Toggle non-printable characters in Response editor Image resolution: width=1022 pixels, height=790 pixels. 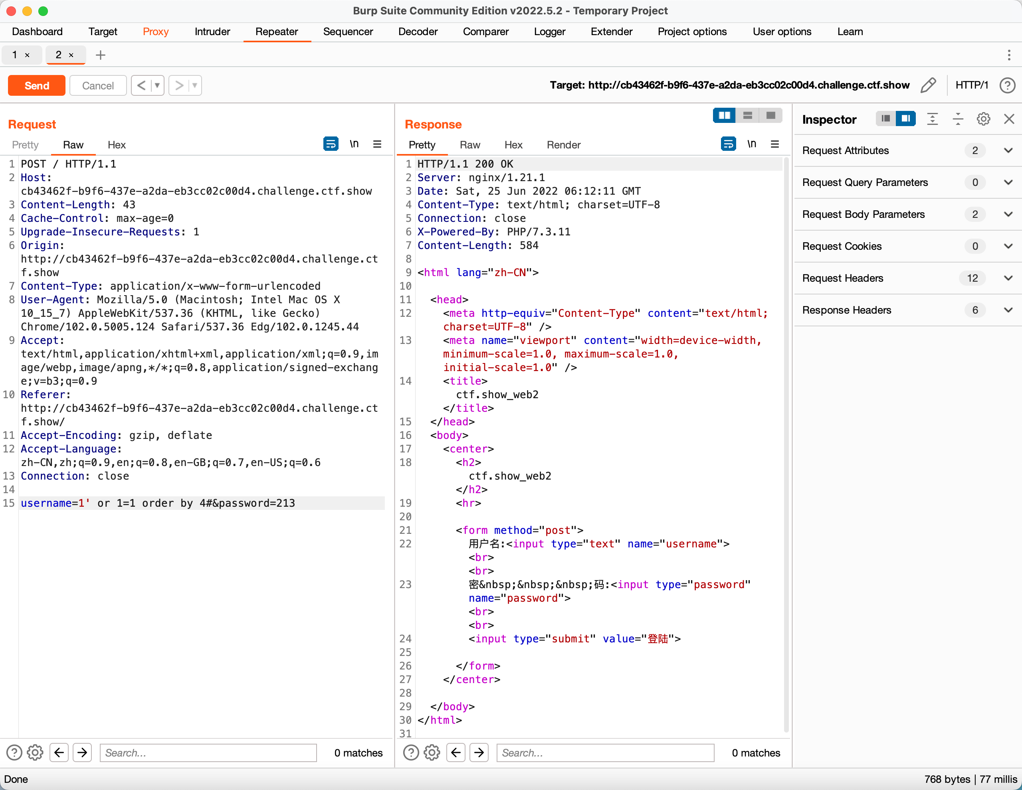[x=751, y=144]
